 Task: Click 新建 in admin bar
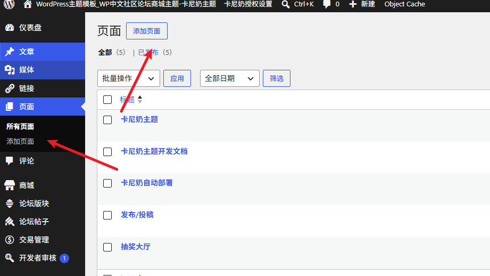(368, 4)
